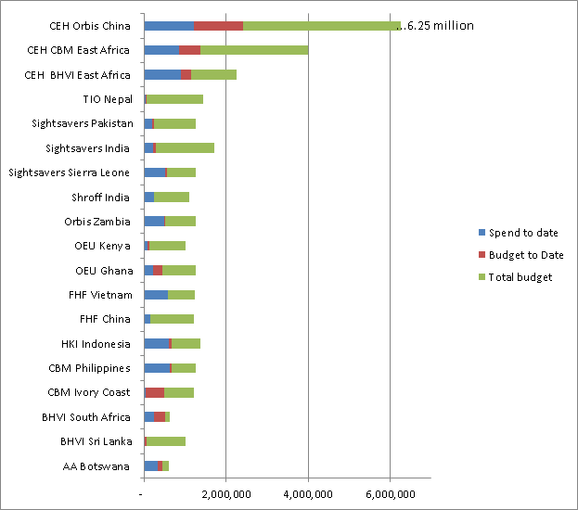Click the blue bar segment for FHF Vietnam
The height and width of the screenshot is (510, 578).
156,295
